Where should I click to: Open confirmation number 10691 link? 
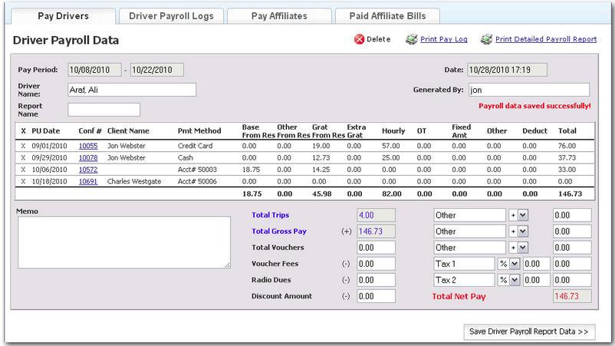(88, 182)
